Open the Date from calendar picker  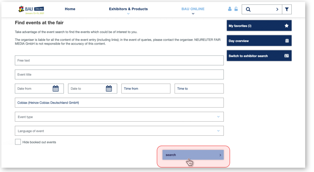tap(56, 89)
